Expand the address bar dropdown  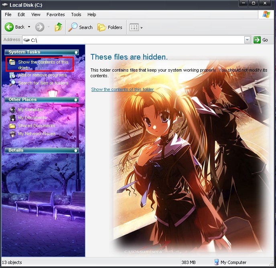point(247,40)
